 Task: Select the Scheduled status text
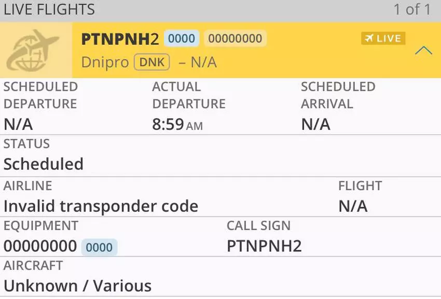[44, 164]
